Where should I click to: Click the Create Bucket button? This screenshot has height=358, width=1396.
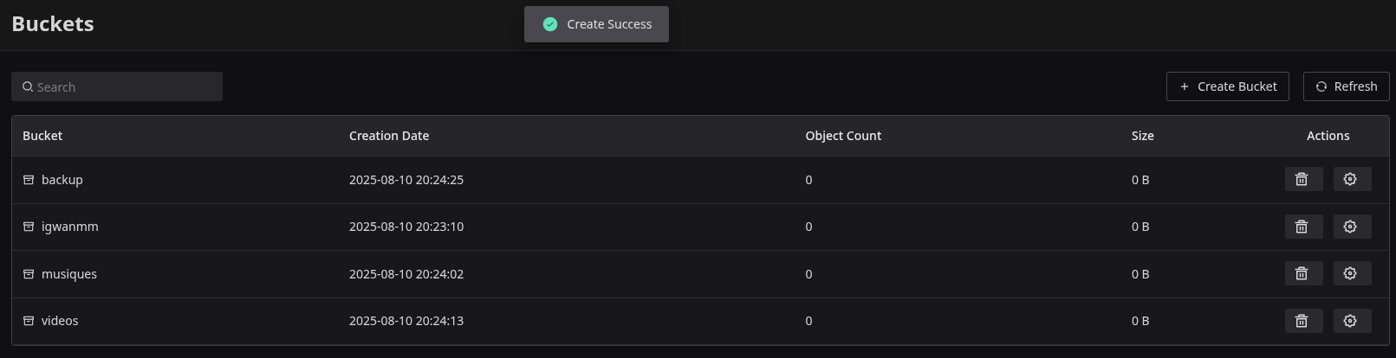1227,86
